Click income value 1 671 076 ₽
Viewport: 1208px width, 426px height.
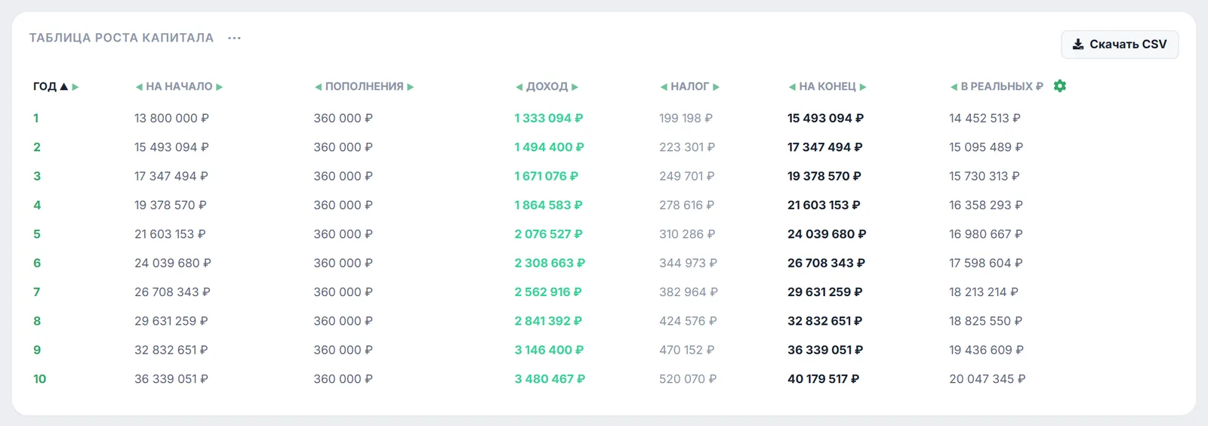[547, 176]
